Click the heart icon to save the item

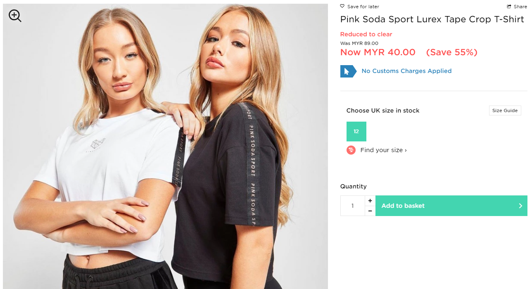(x=342, y=6)
